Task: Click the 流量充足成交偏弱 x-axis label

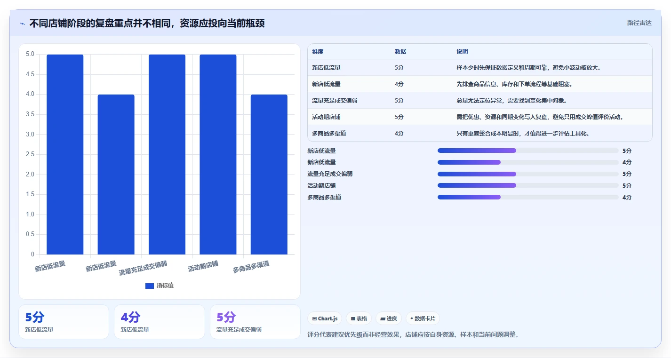Action: (x=143, y=268)
